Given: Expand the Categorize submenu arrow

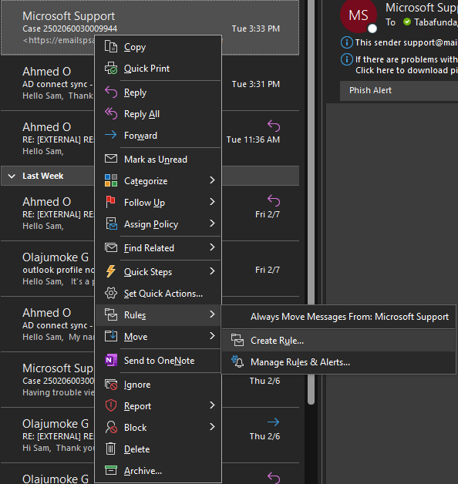Looking at the screenshot, I should pos(212,180).
